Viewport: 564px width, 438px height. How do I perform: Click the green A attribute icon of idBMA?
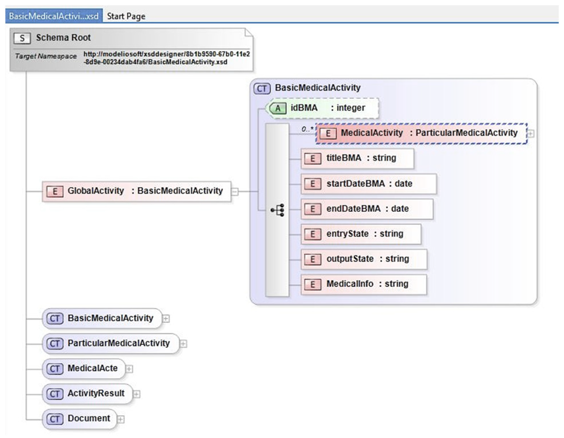coord(278,108)
